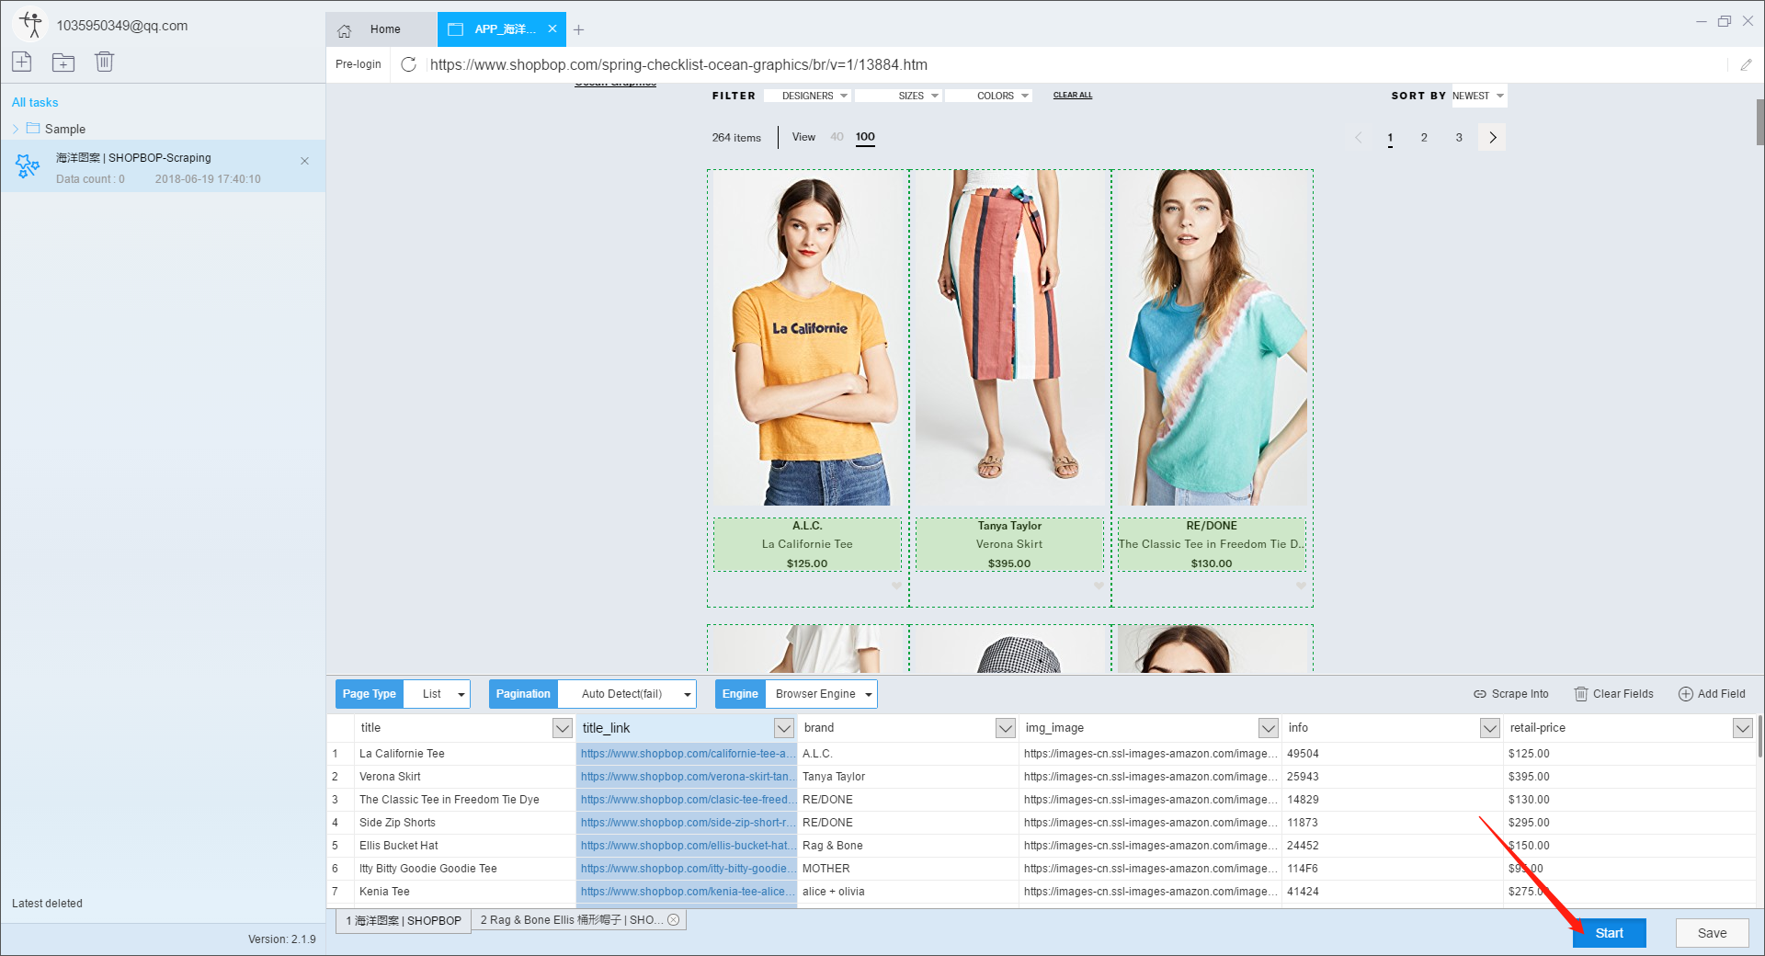This screenshot has height=956, width=1765.
Task: Favorite the Classic Tee heart icon
Action: pos(1301,586)
